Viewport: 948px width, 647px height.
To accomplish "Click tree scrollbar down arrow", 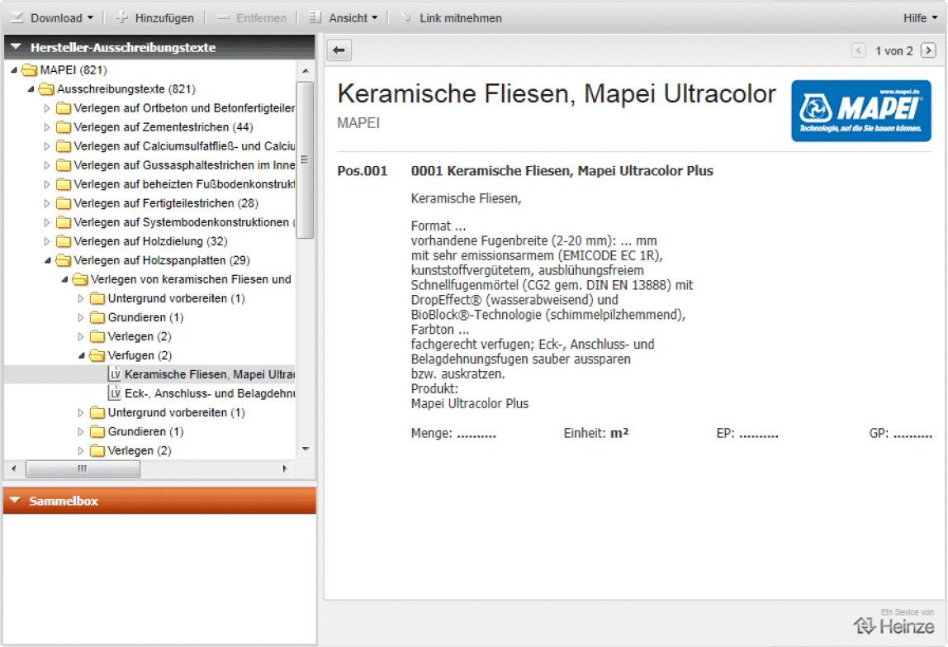I will (306, 449).
